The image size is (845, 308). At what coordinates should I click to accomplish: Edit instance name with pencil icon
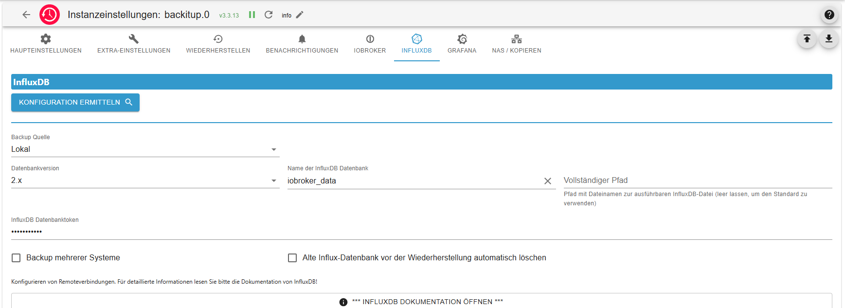300,15
